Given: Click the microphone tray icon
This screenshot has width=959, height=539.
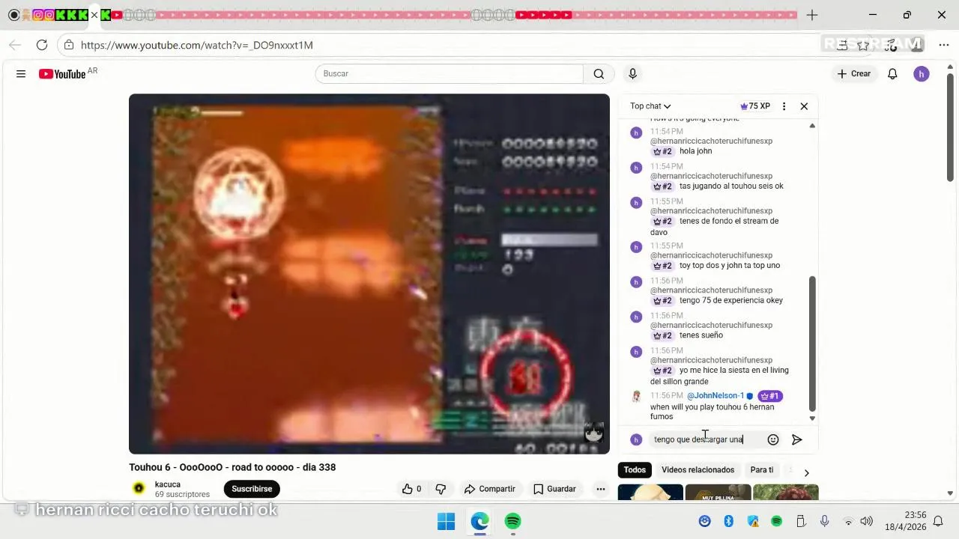Looking at the screenshot, I should pos(824,521).
